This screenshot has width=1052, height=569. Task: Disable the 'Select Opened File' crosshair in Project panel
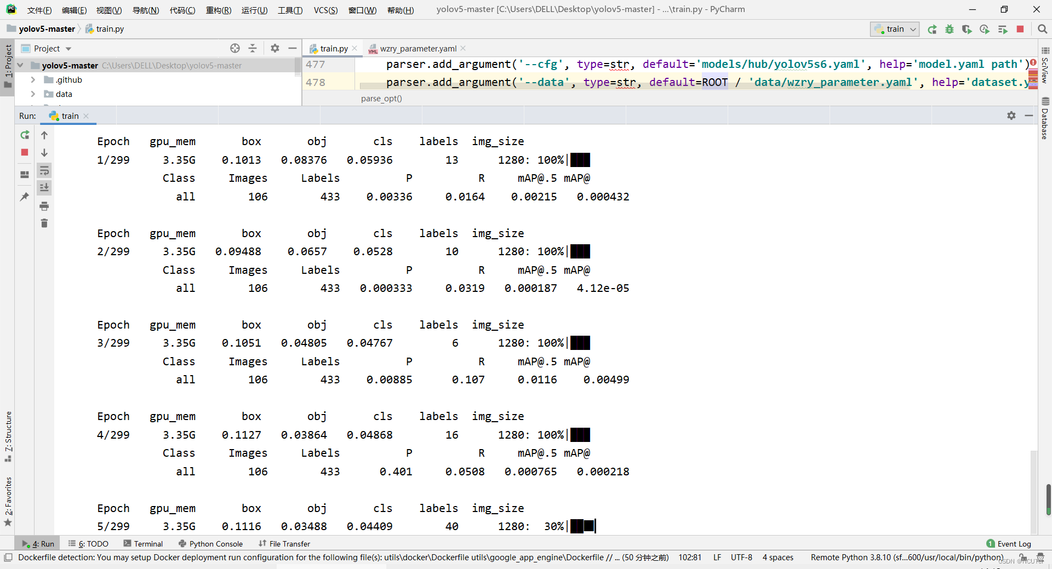(x=235, y=48)
